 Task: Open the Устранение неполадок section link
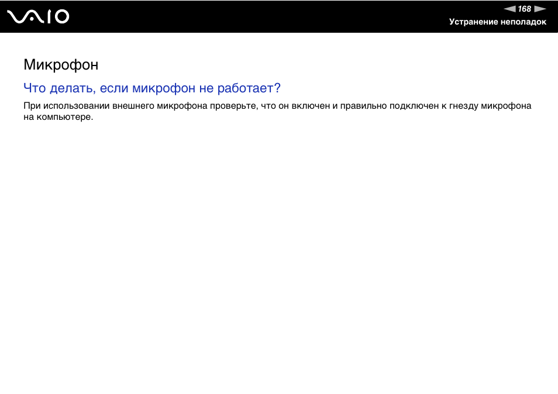point(497,22)
